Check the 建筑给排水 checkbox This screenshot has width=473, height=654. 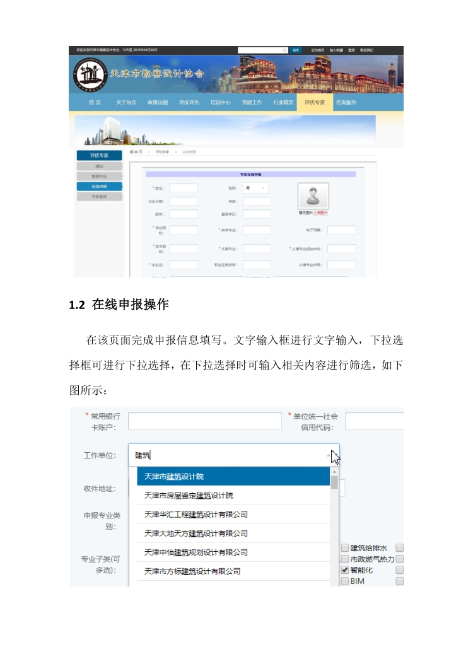[345, 547]
